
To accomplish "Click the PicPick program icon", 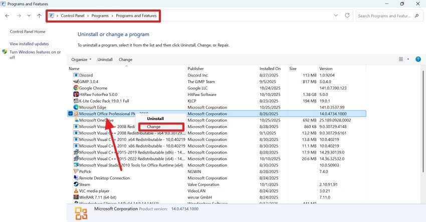I will click(76, 171).
